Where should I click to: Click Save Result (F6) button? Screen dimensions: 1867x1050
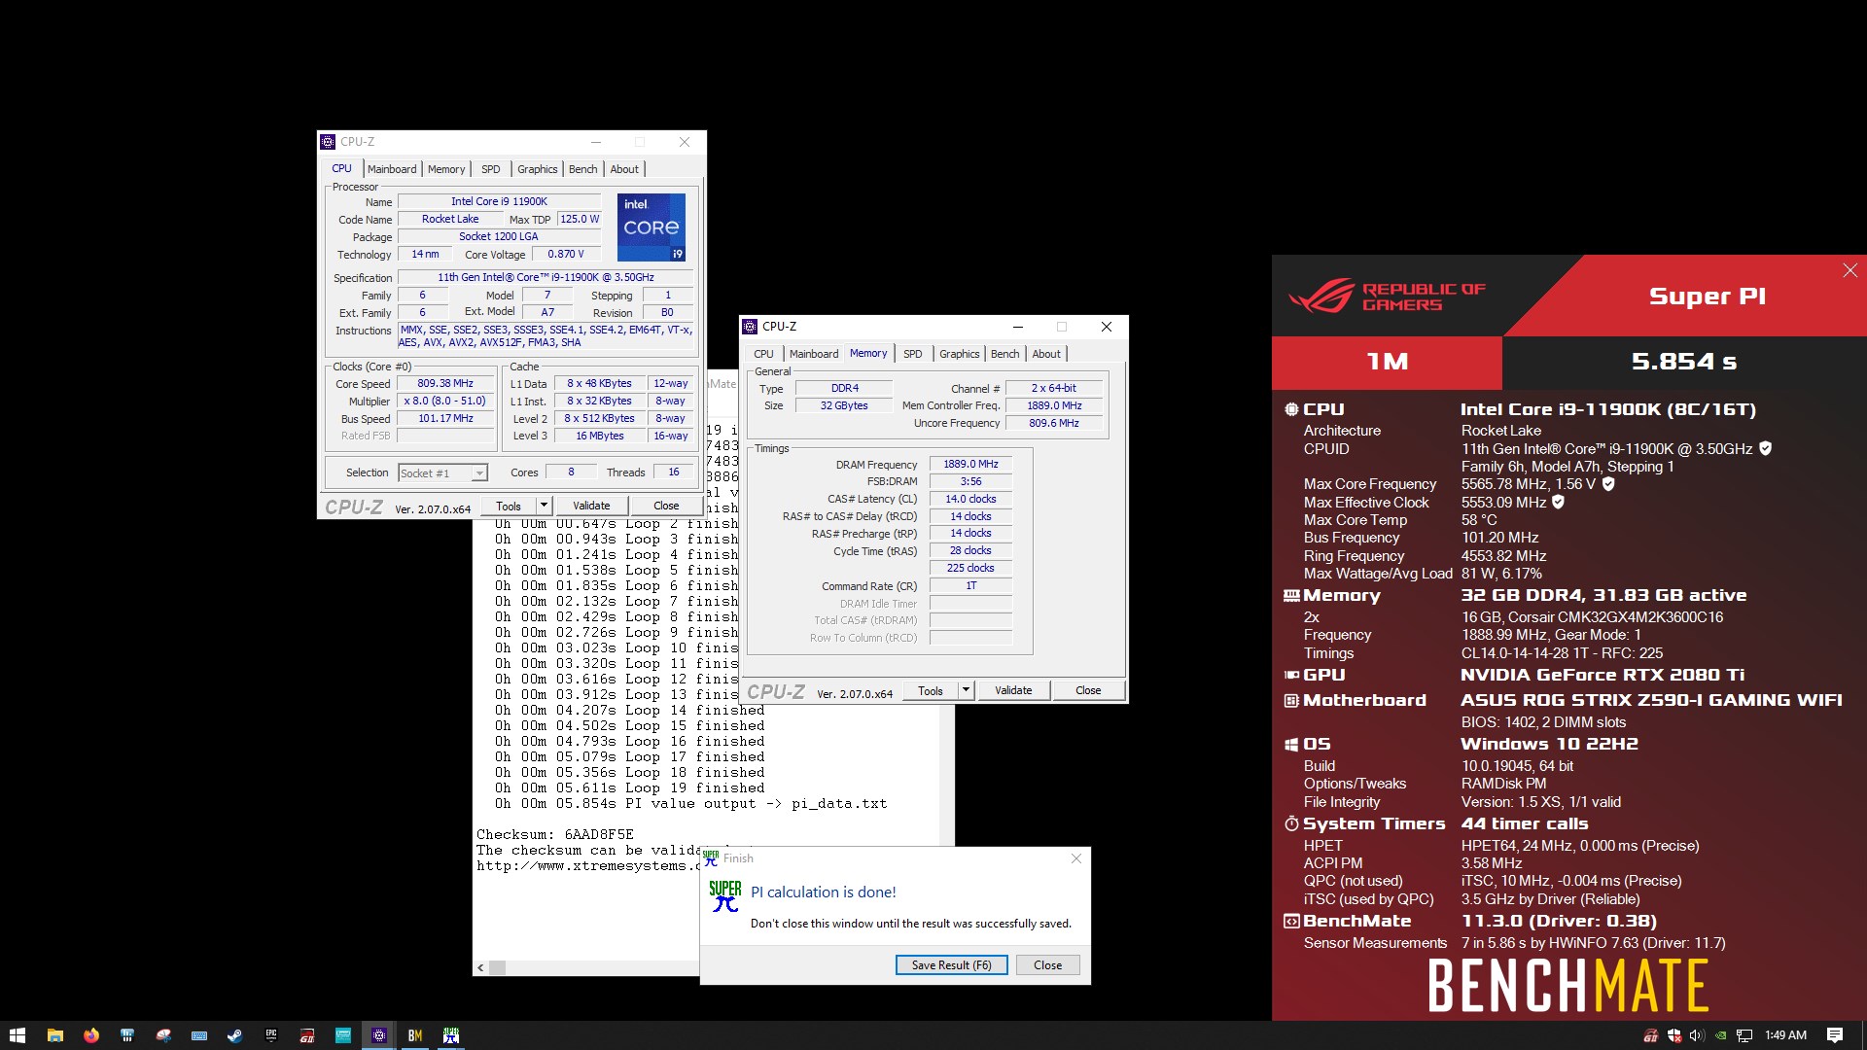click(x=951, y=964)
